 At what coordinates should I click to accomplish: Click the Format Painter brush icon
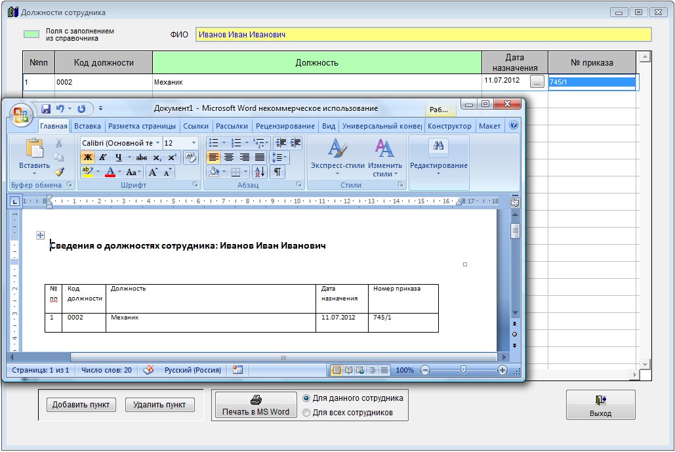59,172
